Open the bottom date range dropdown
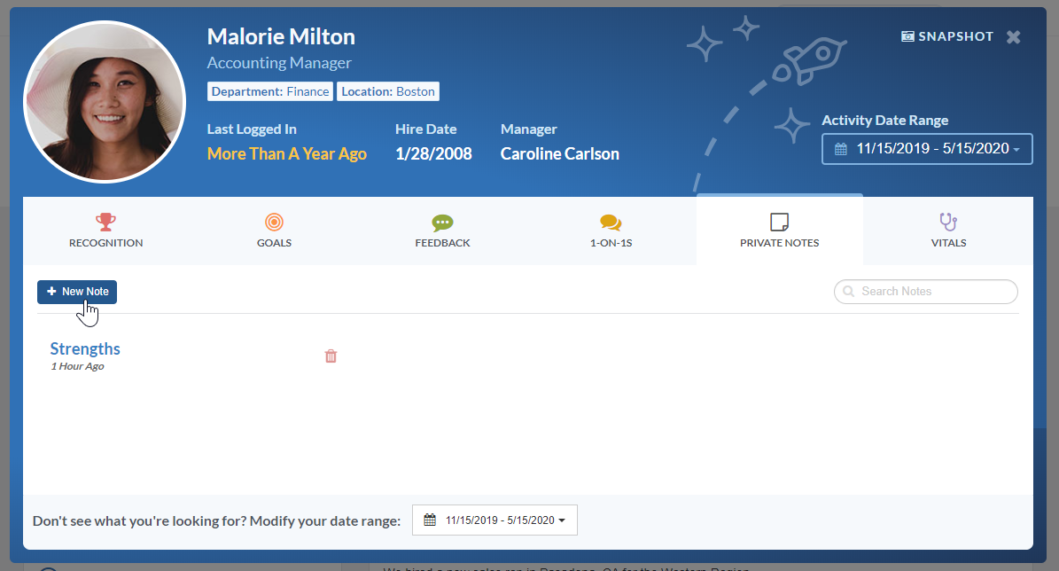 494,520
